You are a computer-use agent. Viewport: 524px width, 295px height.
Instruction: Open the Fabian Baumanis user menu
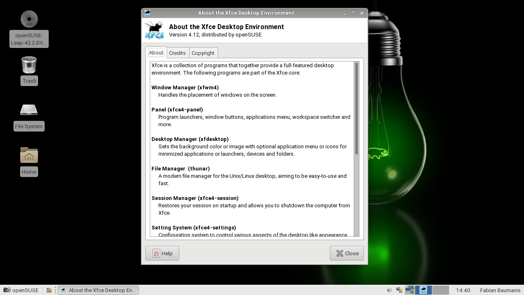[x=500, y=290]
